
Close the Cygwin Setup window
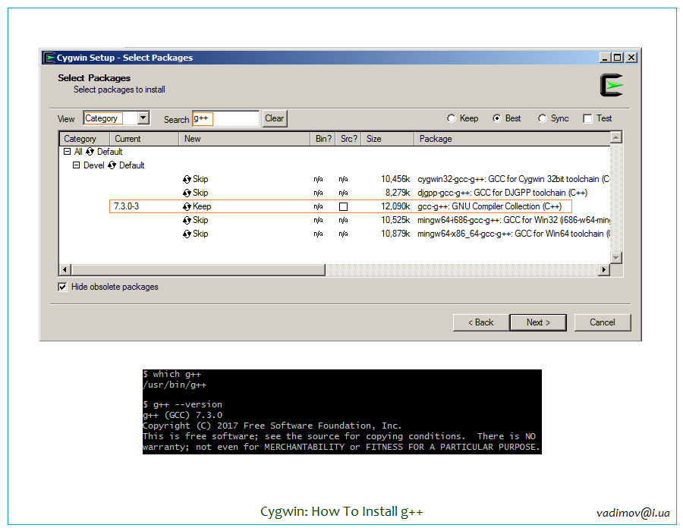(631, 58)
